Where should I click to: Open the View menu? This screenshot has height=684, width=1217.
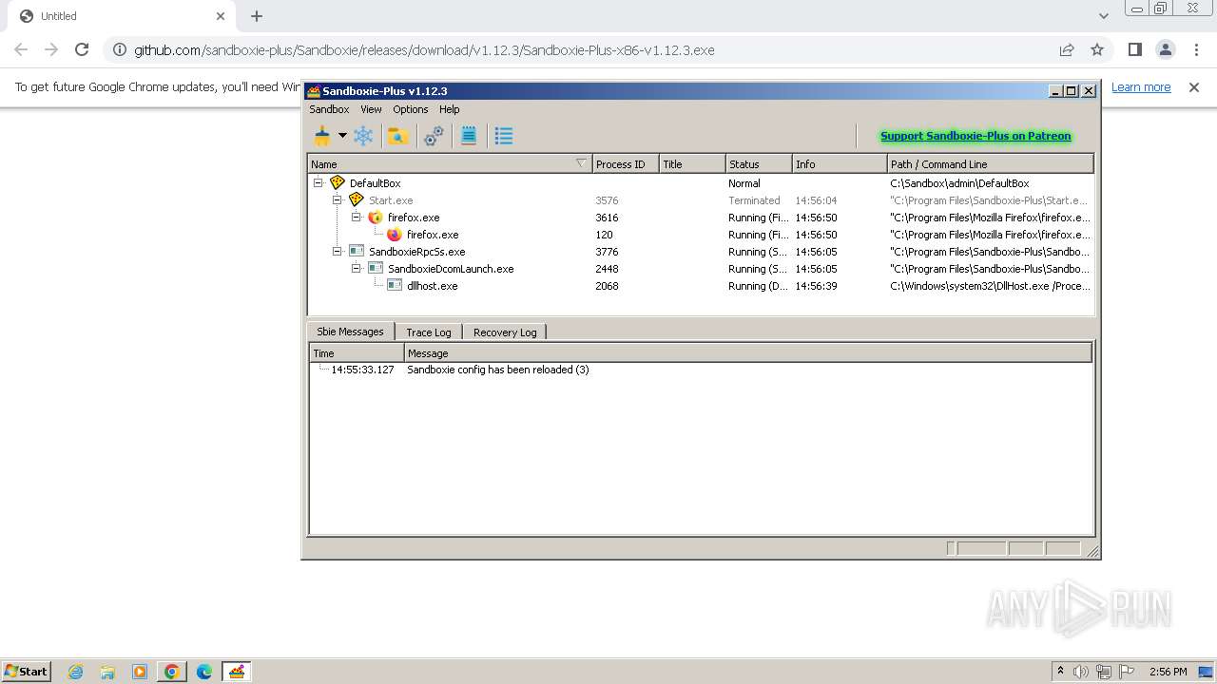[371, 109]
